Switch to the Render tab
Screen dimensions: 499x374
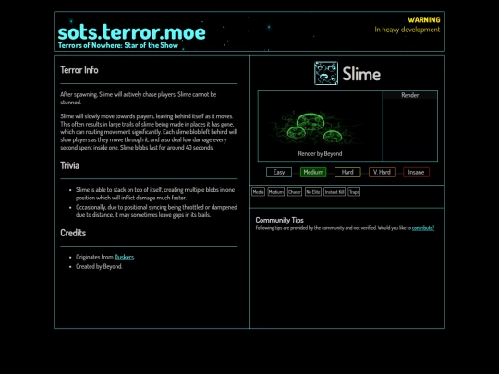pyautogui.click(x=410, y=95)
